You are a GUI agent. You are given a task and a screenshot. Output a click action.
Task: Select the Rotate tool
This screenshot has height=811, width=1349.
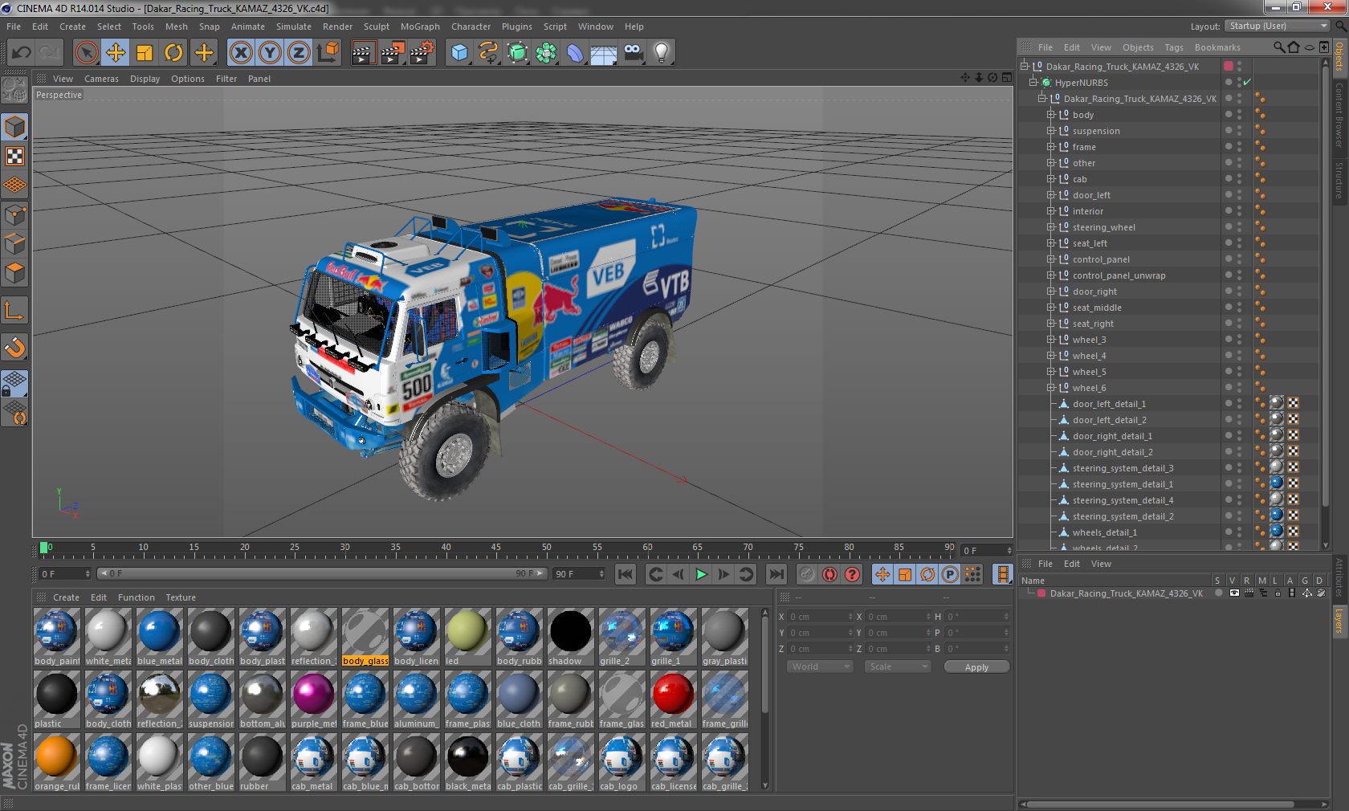point(173,53)
